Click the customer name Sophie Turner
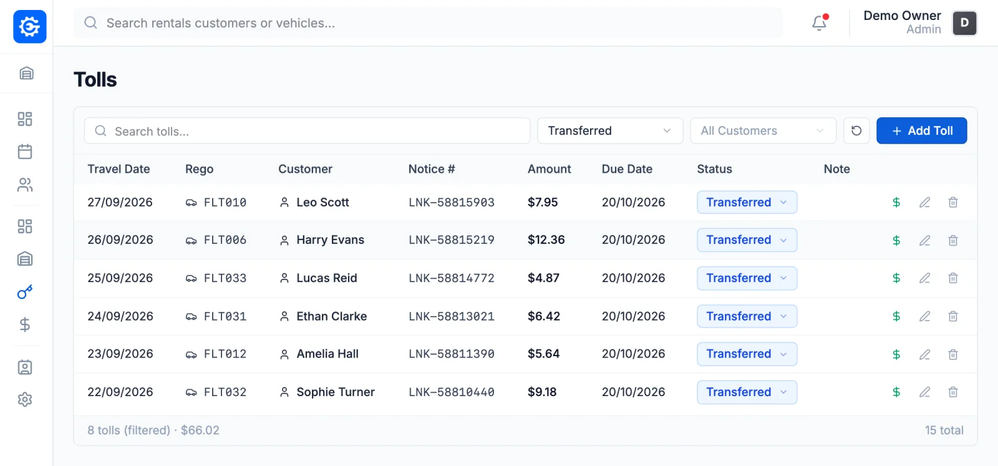This screenshot has width=998, height=466. click(x=336, y=392)
